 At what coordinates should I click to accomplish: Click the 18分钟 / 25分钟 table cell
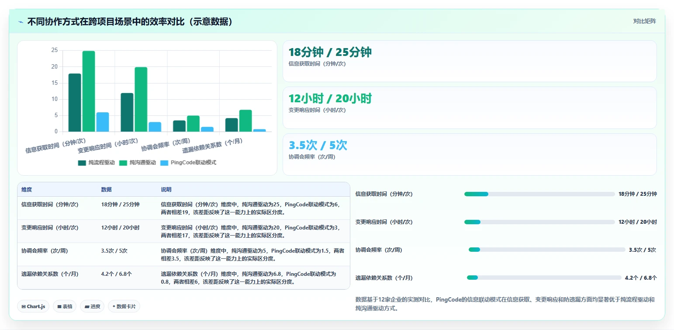(x=120, y=204)
